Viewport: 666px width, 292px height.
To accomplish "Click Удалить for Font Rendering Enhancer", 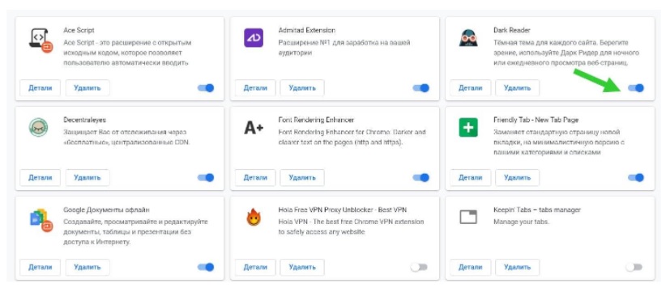I will point(302,178).
